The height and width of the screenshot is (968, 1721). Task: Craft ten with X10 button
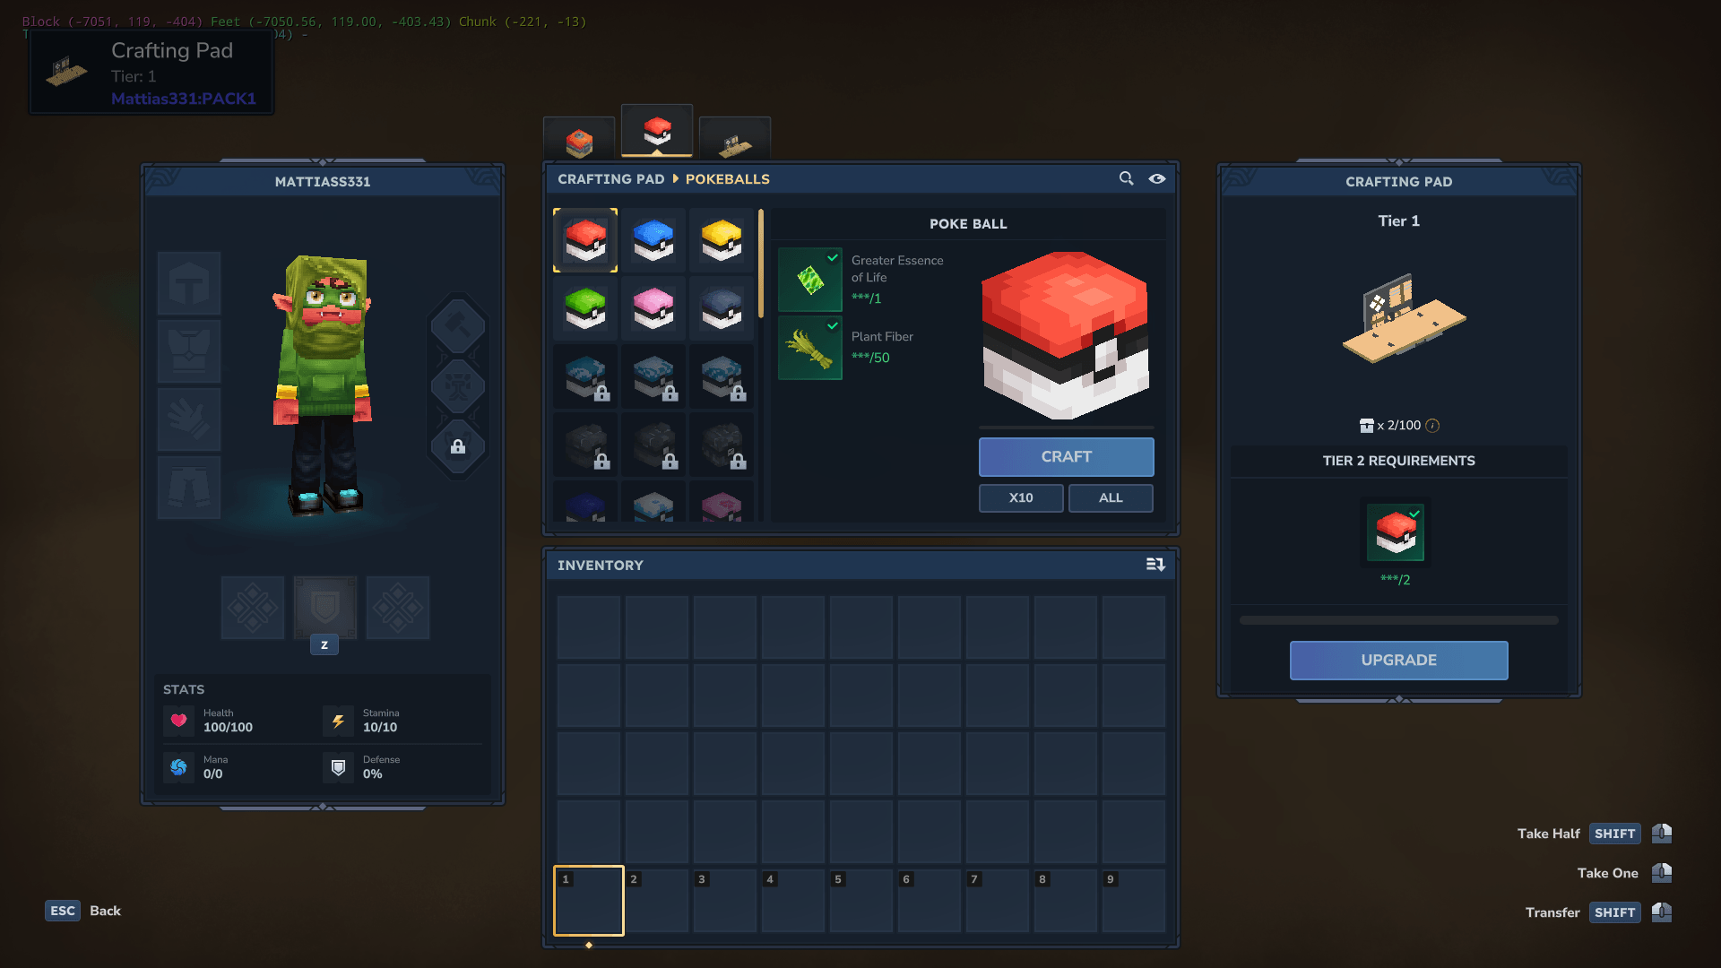(x=1021, y=497)
